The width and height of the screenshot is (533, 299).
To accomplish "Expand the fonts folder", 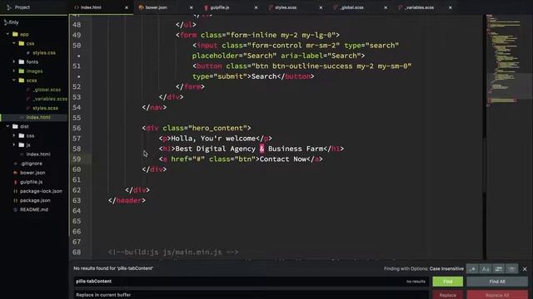I will click(14, 61).
